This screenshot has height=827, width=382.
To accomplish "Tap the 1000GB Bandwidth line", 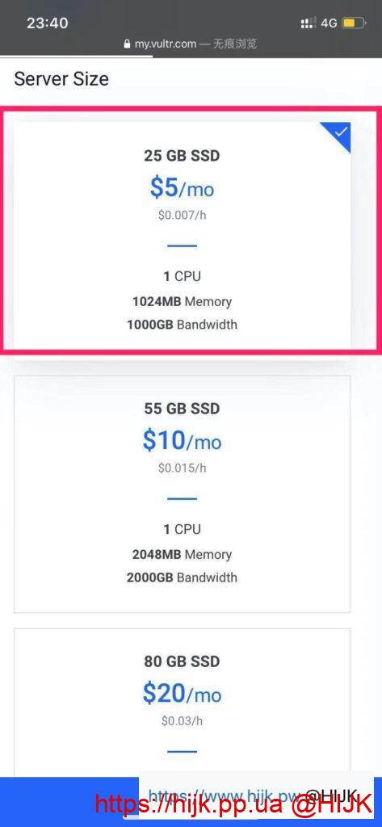I will point(182,324).
